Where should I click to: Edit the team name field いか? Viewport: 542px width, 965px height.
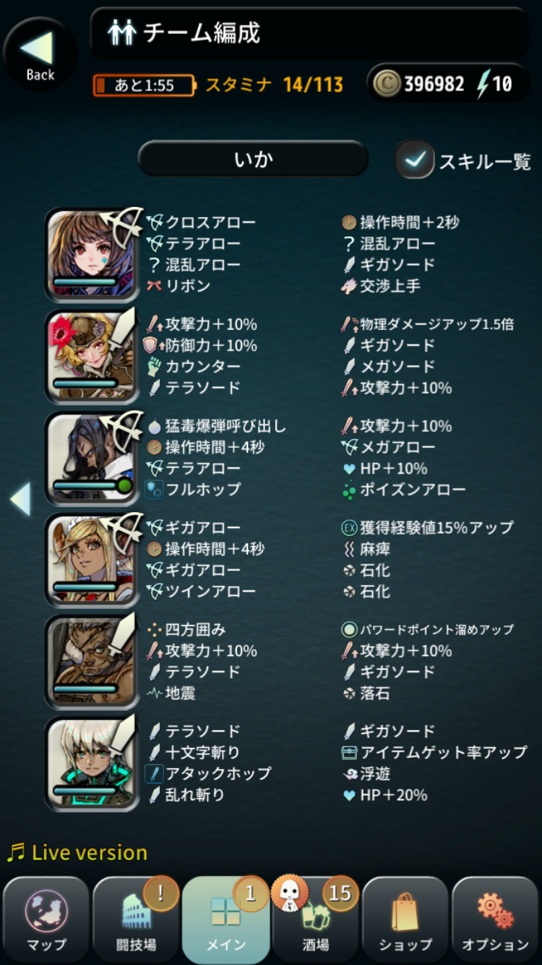click(253, 159)
